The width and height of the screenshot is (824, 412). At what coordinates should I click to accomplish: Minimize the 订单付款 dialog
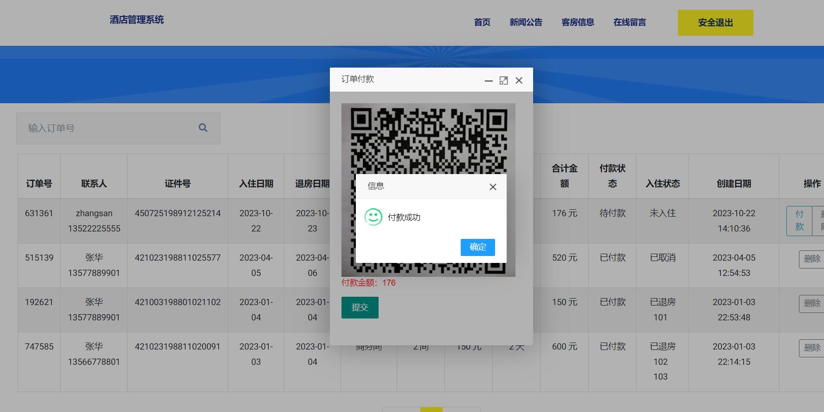pos(489,81)
